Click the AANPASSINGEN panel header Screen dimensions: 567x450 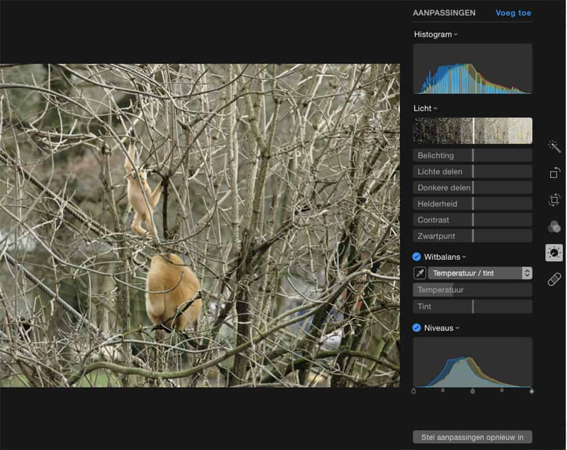(444, 13)
